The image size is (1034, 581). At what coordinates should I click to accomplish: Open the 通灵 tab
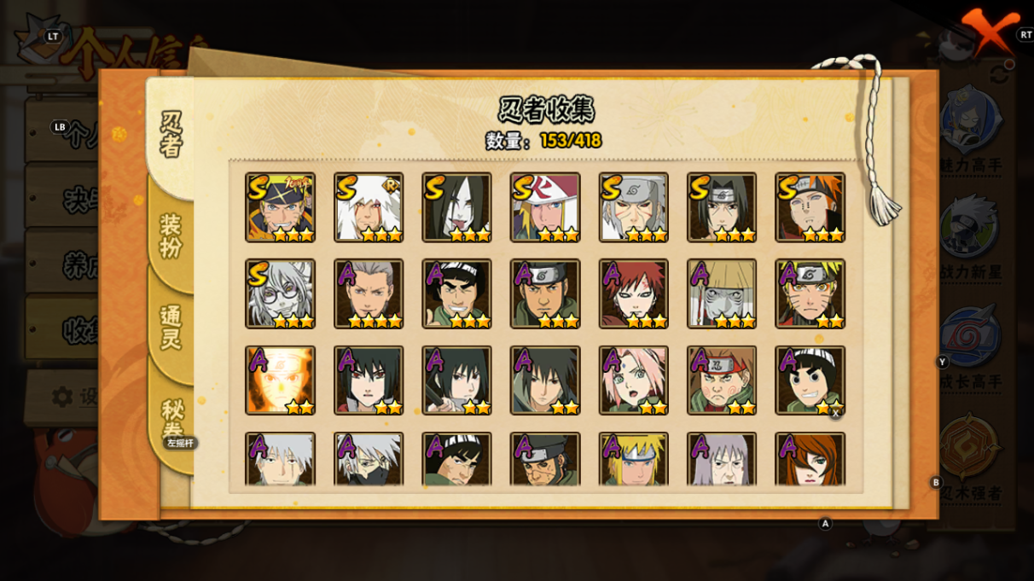(171, 327)
